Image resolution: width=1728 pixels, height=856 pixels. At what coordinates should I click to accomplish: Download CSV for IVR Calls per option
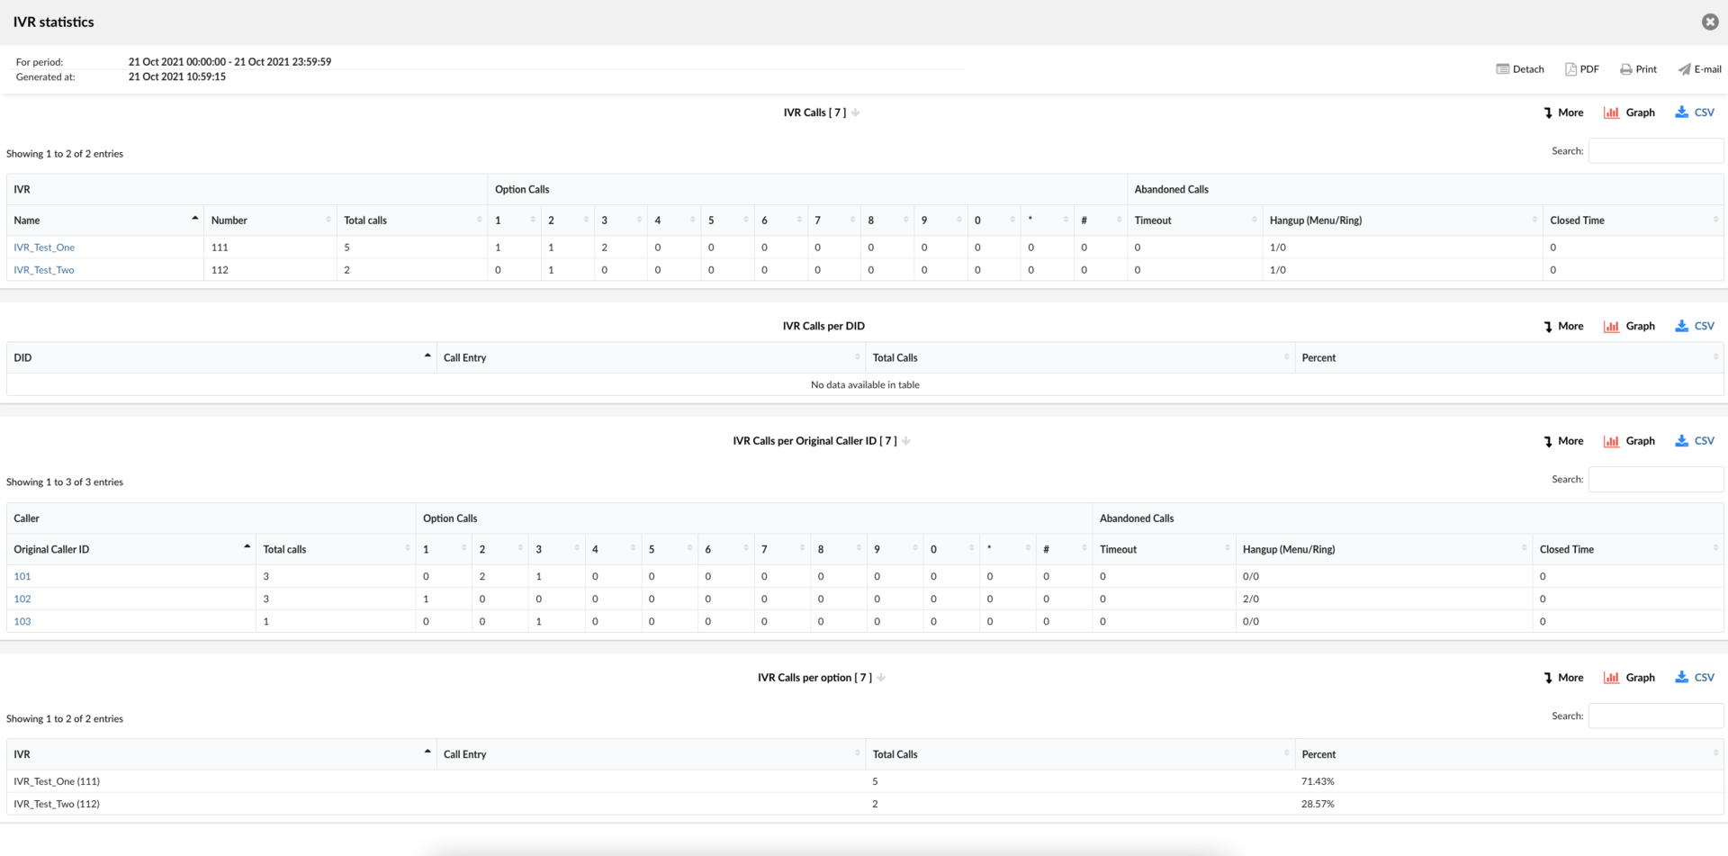point(1695,678)
